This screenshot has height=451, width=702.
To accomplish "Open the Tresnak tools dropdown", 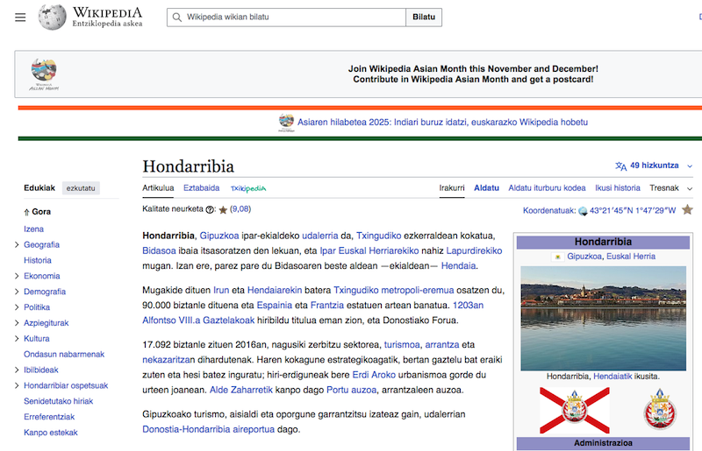I will [x=670, y=188].
